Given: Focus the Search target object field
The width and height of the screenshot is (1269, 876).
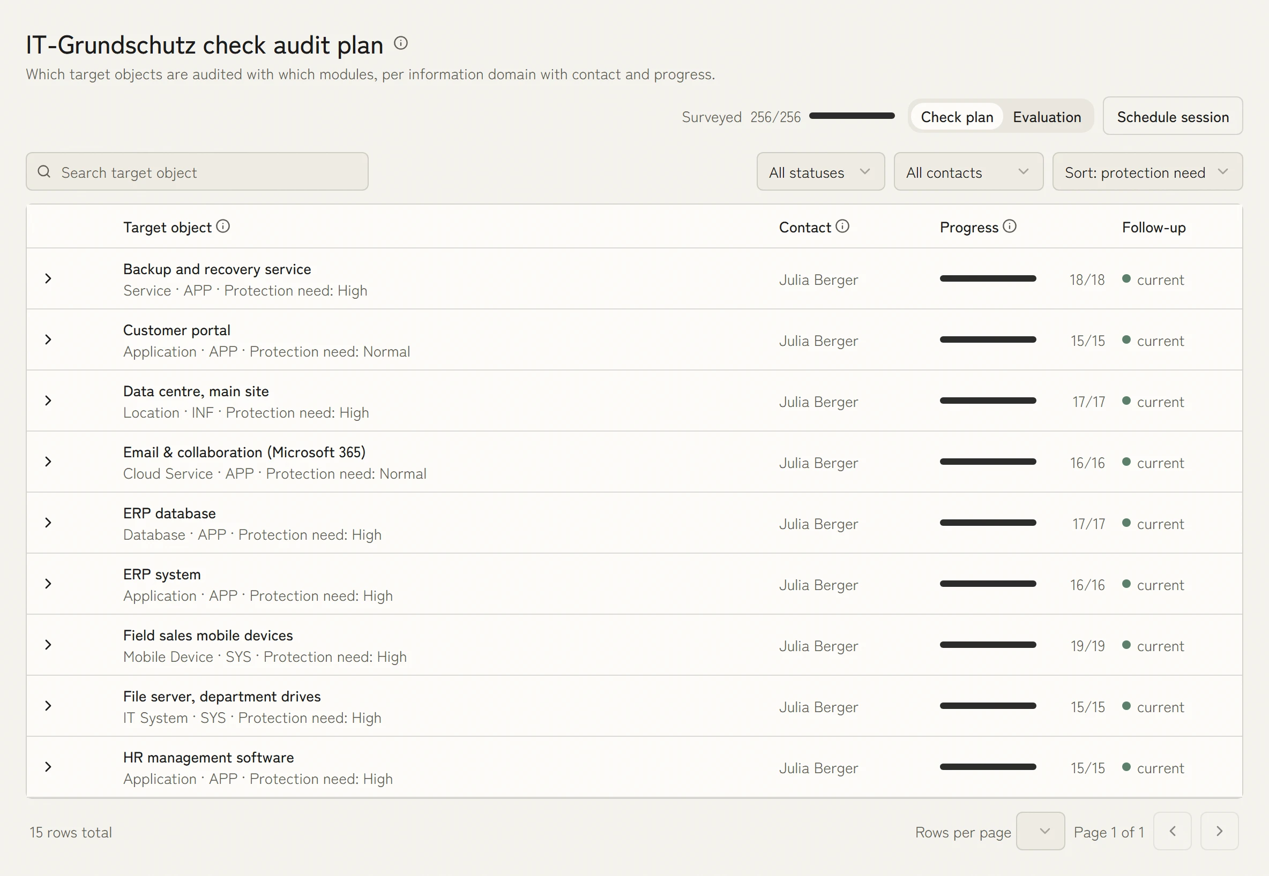Looking at the screenshot, I should [x=197, y=172].
